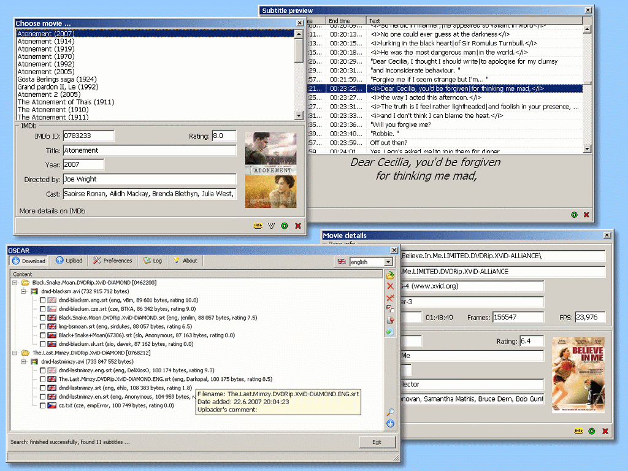Click red X cancel in Subtitle preview window

[x=586, y=215]
